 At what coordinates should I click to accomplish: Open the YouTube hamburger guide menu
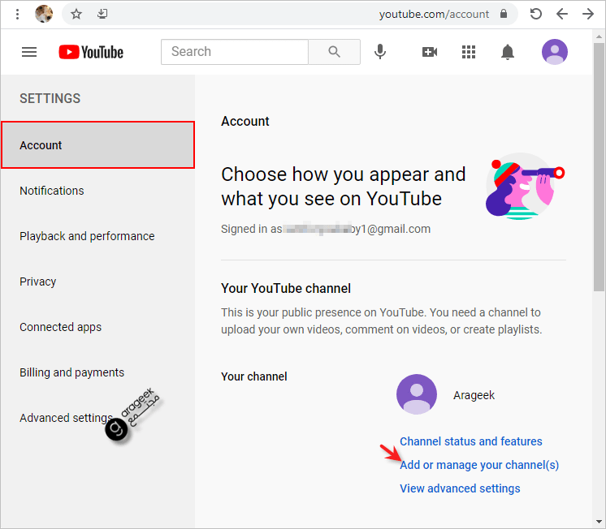[x=29, y=52]
